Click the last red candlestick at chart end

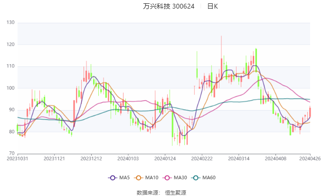point(310,112)
